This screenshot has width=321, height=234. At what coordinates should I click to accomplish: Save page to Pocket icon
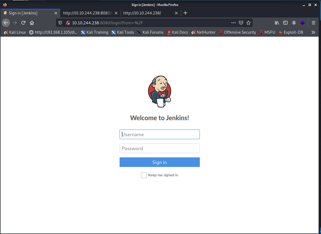[x=241, y=23]
